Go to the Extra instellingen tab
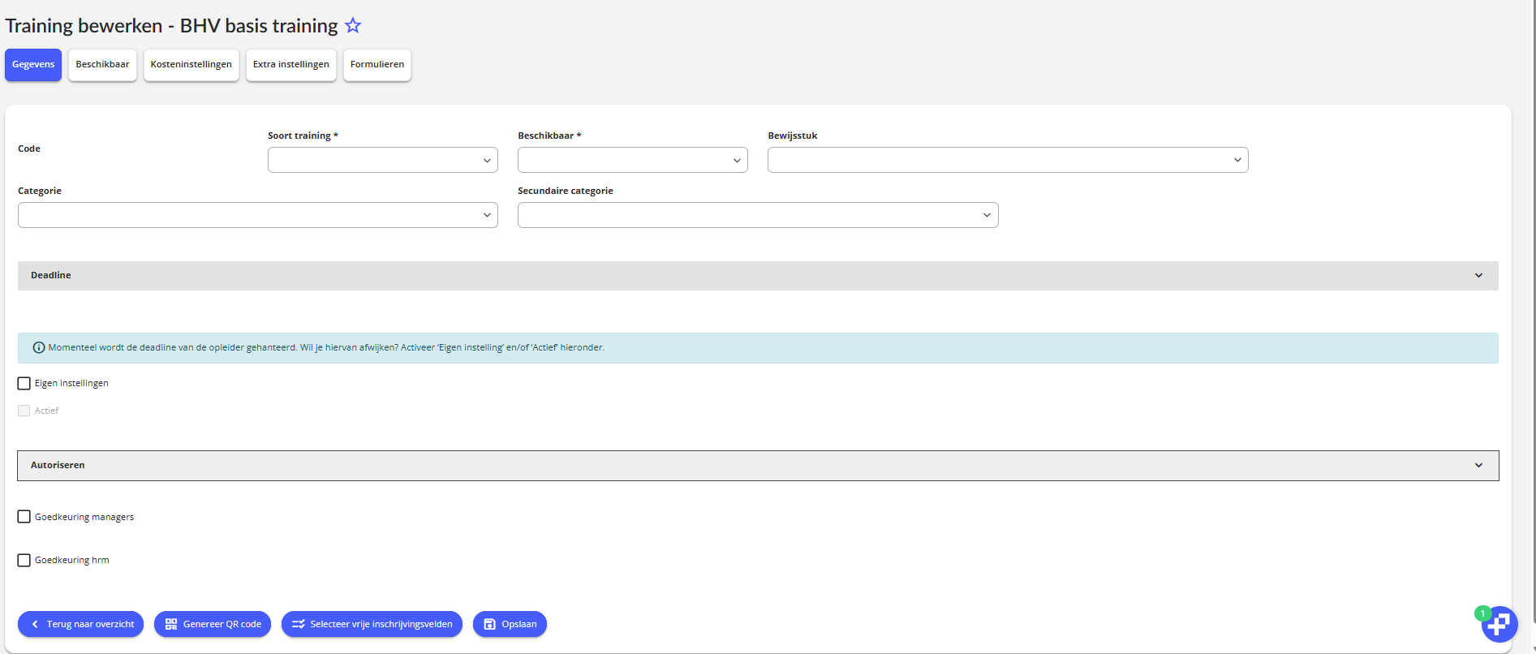Image resolution: width=1536 pixels, height=654 pixels. pos(291,65)
